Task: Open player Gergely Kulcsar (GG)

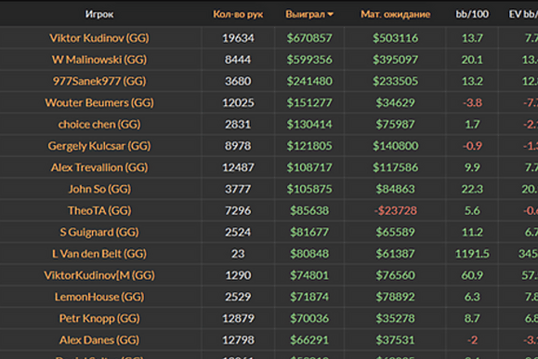Action: 99,146
